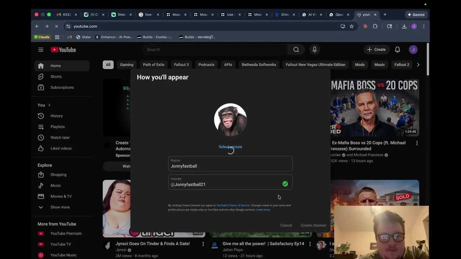Open browser downloads
The height and width of the screenshot is (259, 461).
pos(404,26)
